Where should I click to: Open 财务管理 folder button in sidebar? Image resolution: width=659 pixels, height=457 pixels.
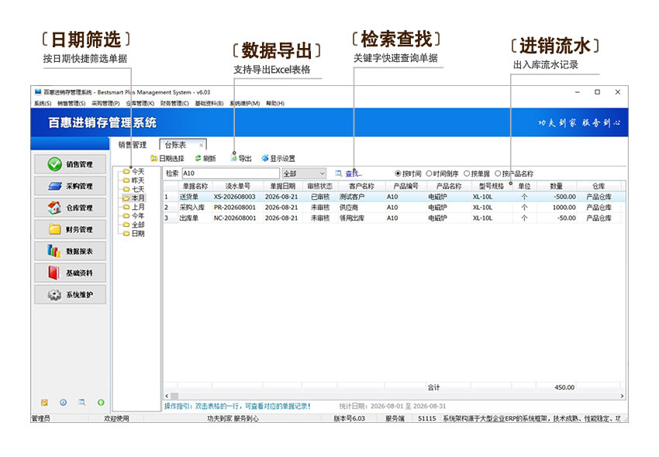pos(71,229)
